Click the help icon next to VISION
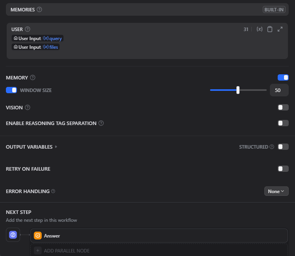Image resolution: width=295 pixels, height=256 pixels. point(28,107)
